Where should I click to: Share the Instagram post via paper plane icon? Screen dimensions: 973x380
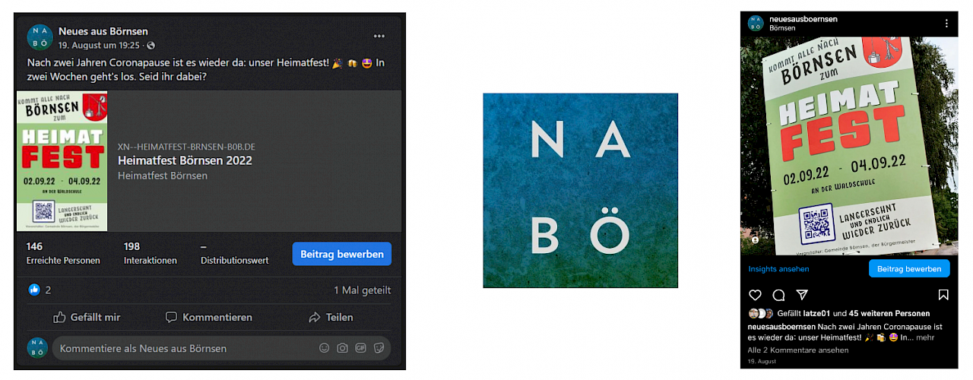[x=802, y=295]
